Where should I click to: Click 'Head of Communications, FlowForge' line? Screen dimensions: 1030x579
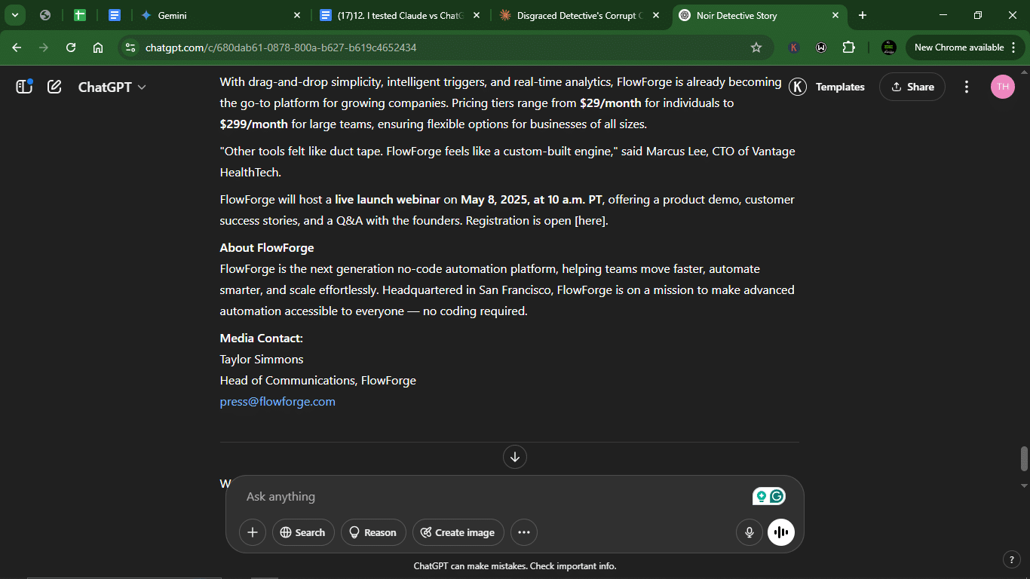coord(317,381)
